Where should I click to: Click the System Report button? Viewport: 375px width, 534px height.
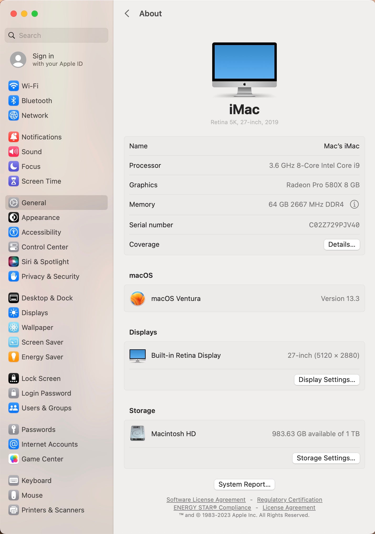(244, 484)
